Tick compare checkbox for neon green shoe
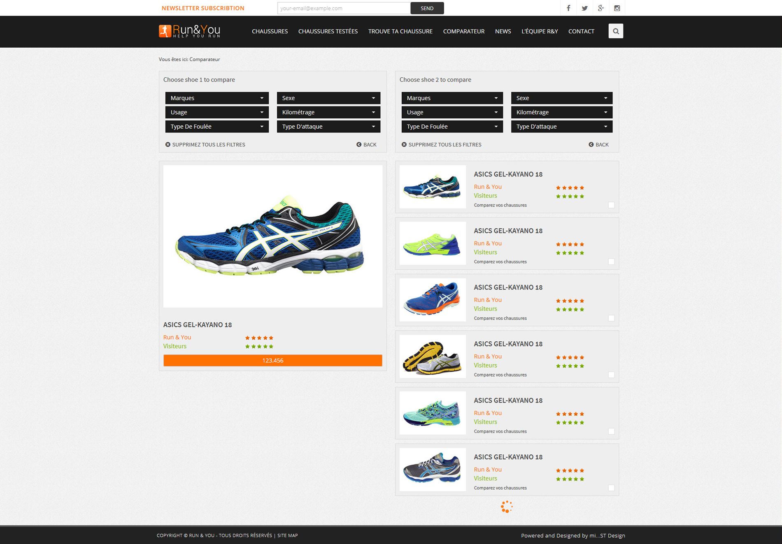782x544 pixels. (611, 262)
